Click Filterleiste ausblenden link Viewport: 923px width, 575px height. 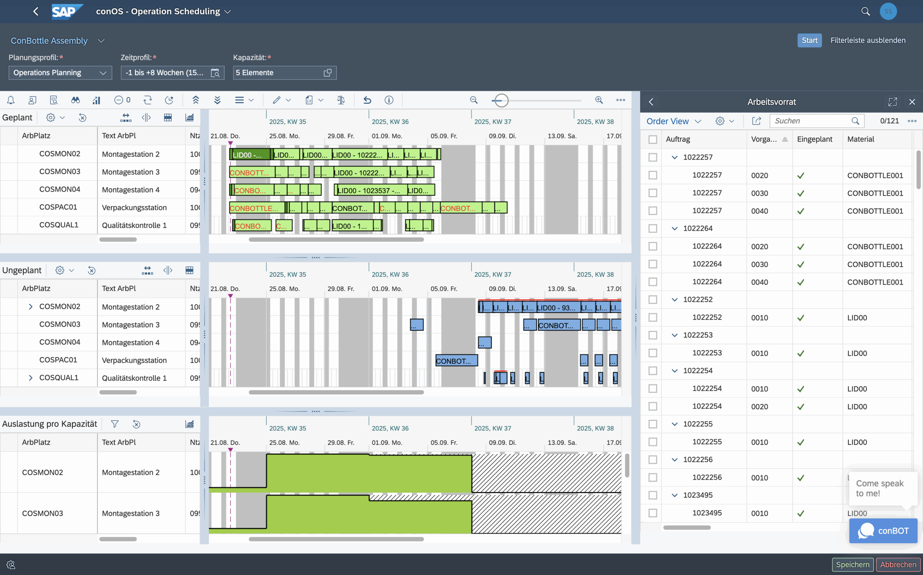[868, 40]
